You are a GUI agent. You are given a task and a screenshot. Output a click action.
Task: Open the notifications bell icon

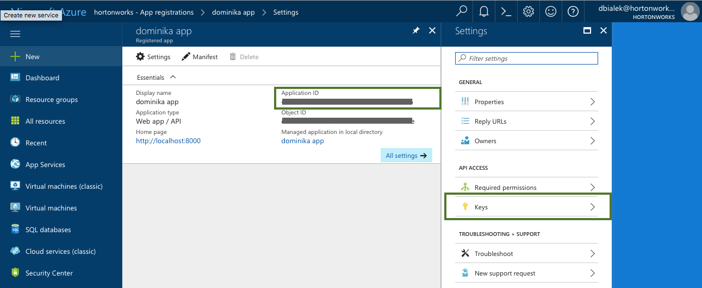click(484, 11)
